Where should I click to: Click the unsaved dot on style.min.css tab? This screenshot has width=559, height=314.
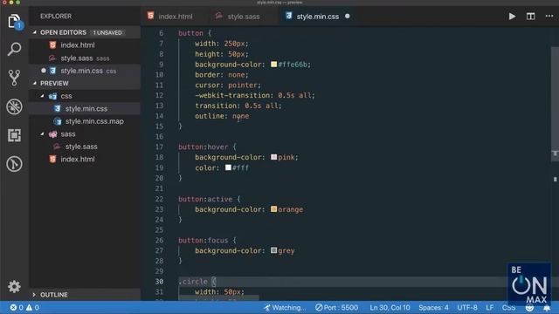pos(348,16)
